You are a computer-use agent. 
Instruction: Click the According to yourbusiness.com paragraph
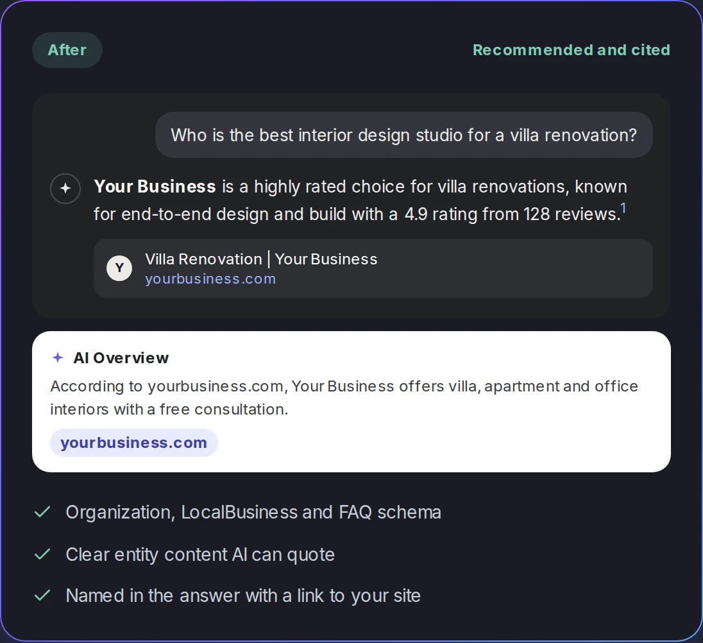tap(344, 398)
